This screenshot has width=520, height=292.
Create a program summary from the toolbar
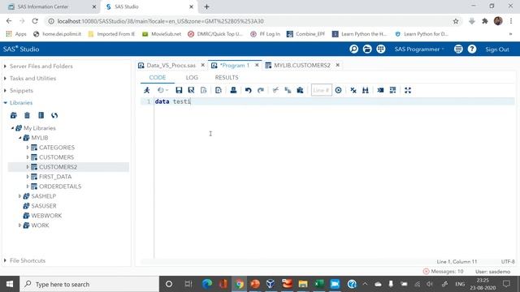[219, 90]
